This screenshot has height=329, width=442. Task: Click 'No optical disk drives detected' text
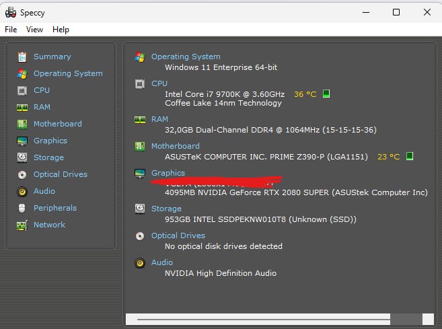(x=223, y=246)
